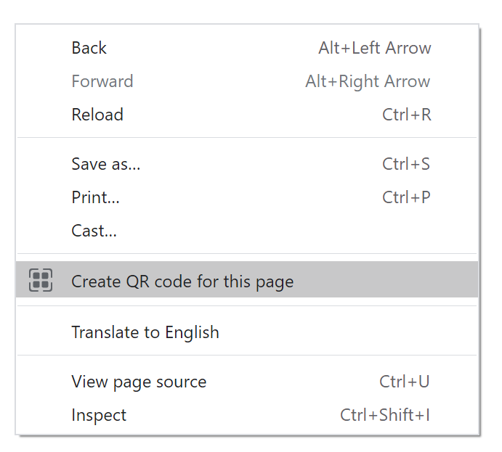Open View page source
Screen dimensions: 502x452
[139, 382]
